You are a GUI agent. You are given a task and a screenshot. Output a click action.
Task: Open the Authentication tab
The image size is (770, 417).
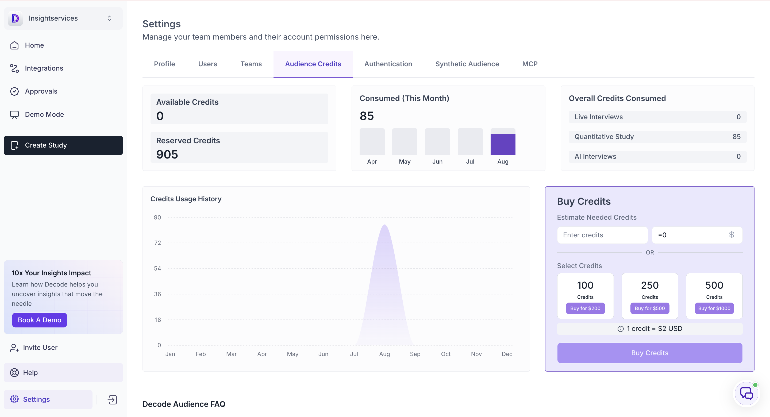(388, 64)
